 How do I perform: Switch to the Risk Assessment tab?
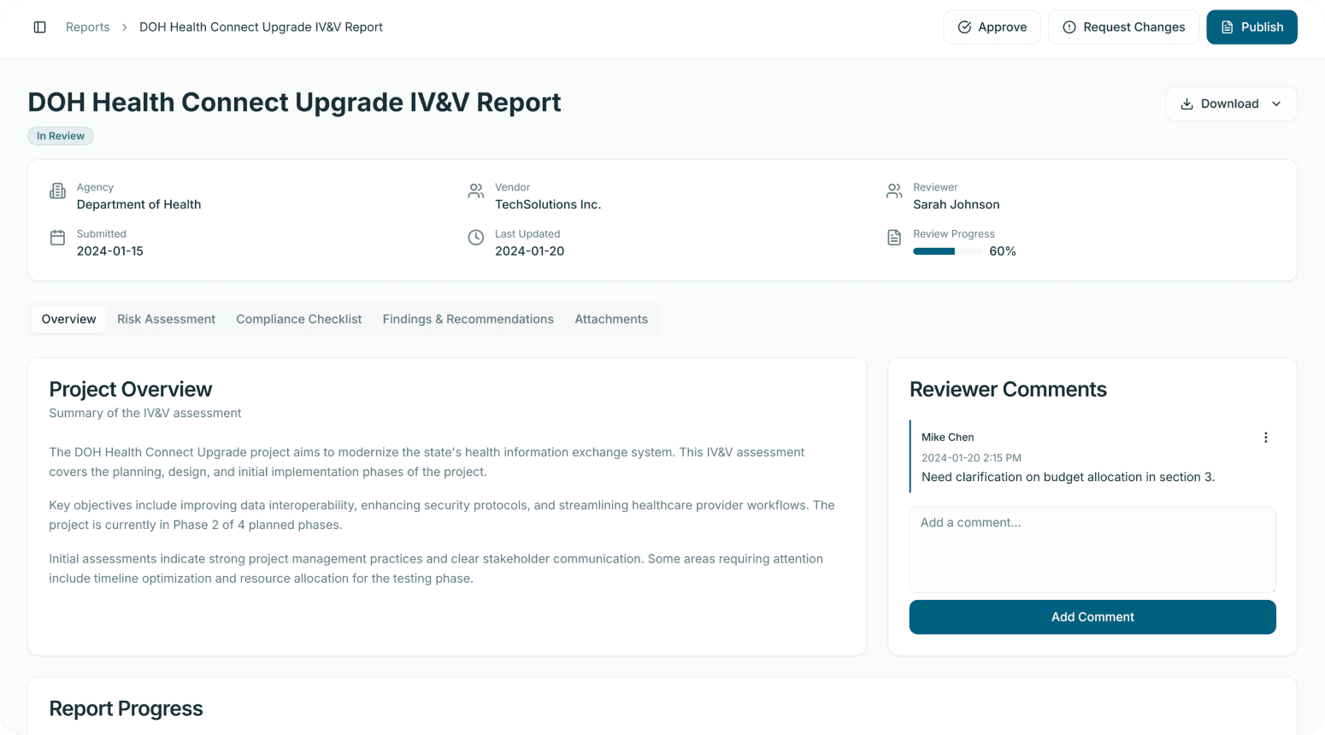pos(166,319)
